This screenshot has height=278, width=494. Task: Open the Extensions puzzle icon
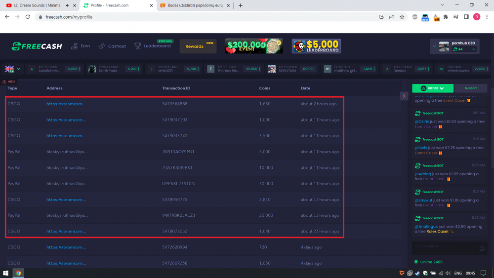coord(446,17)
